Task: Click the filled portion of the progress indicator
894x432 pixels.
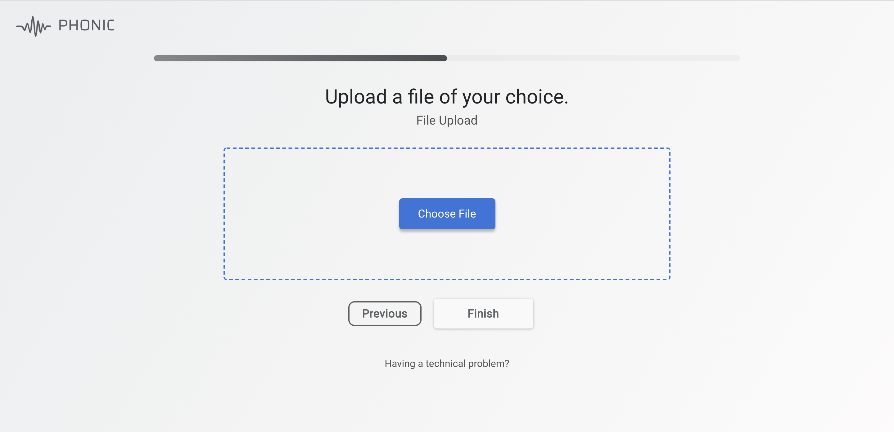Action: pyautogui.click(x=298, y=59)
